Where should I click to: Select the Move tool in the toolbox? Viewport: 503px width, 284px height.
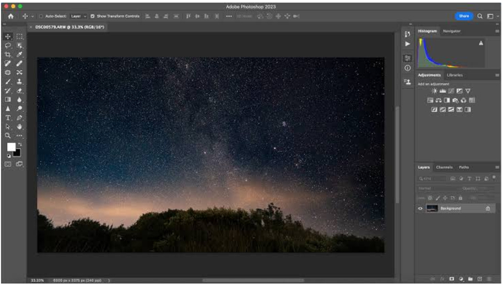click(8, 36)
